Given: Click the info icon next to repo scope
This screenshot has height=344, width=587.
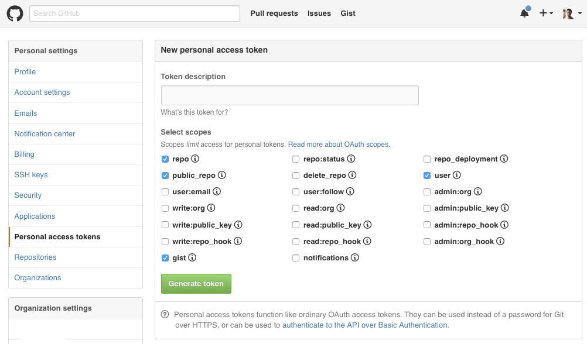Looking at the screenshot, I should click(196, 159).
